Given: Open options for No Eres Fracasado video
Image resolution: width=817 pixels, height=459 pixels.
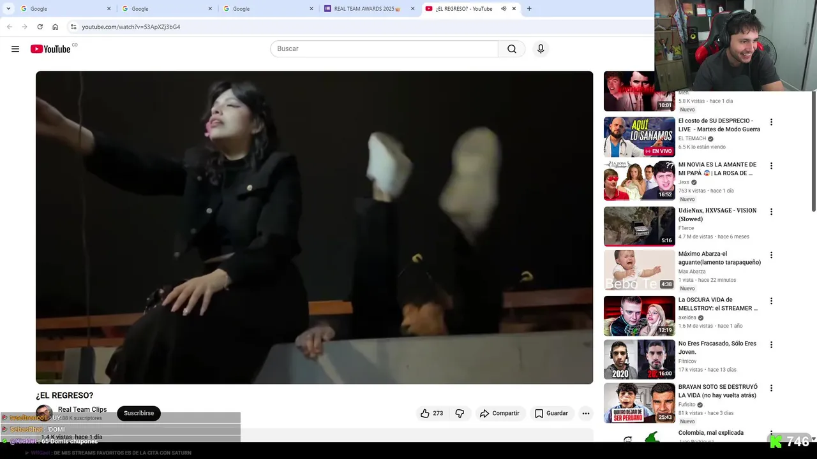Looking at the screenshot, I should click(771, 345).
